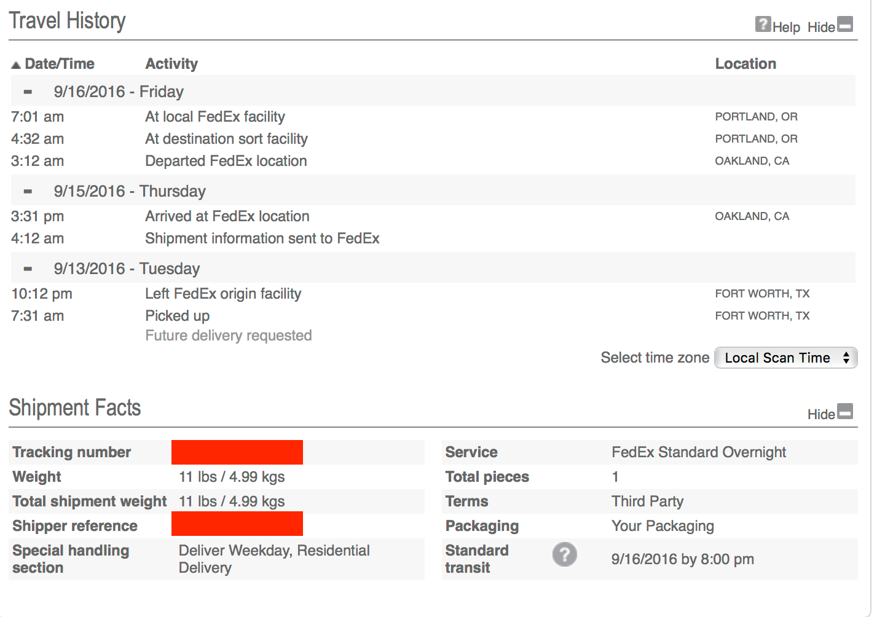
Task: Collapse the 9/16/2016 Friday group
Action: (28, 92)
